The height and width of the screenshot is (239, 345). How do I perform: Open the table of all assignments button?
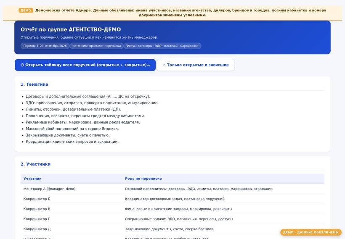[x=85, y=65]
